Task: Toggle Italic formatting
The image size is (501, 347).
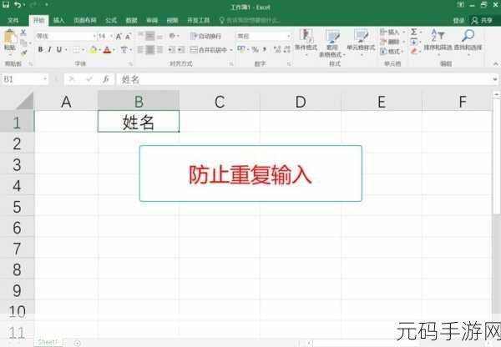Action: [x=49, y=50]
